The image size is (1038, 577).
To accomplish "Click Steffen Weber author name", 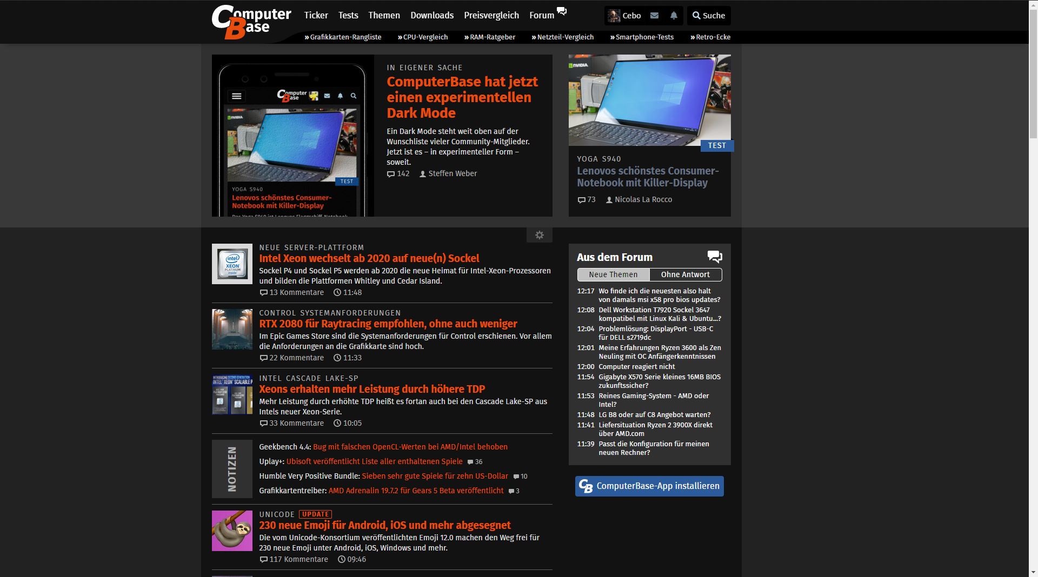I will coord(453,174).
